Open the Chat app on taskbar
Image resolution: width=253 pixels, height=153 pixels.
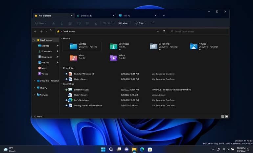pos(126,149)
